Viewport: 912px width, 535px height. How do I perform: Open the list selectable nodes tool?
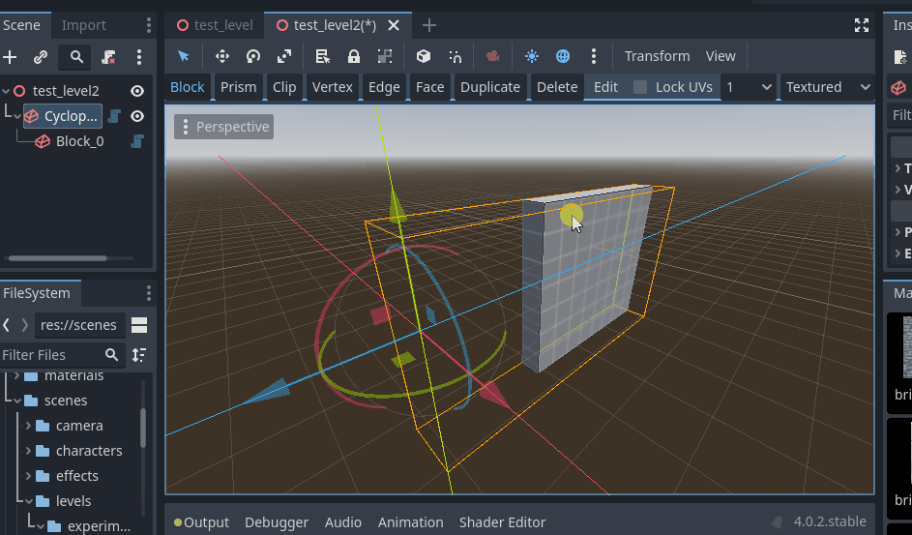pos(322,56)
